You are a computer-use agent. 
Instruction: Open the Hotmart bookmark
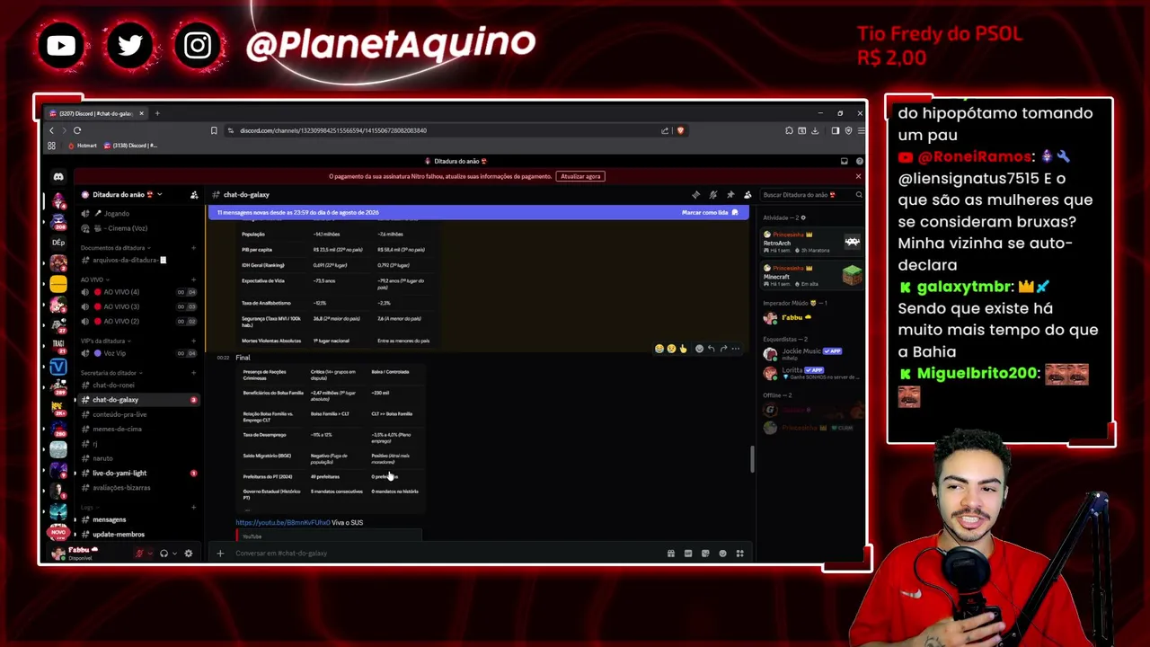(x=83, y=146)
